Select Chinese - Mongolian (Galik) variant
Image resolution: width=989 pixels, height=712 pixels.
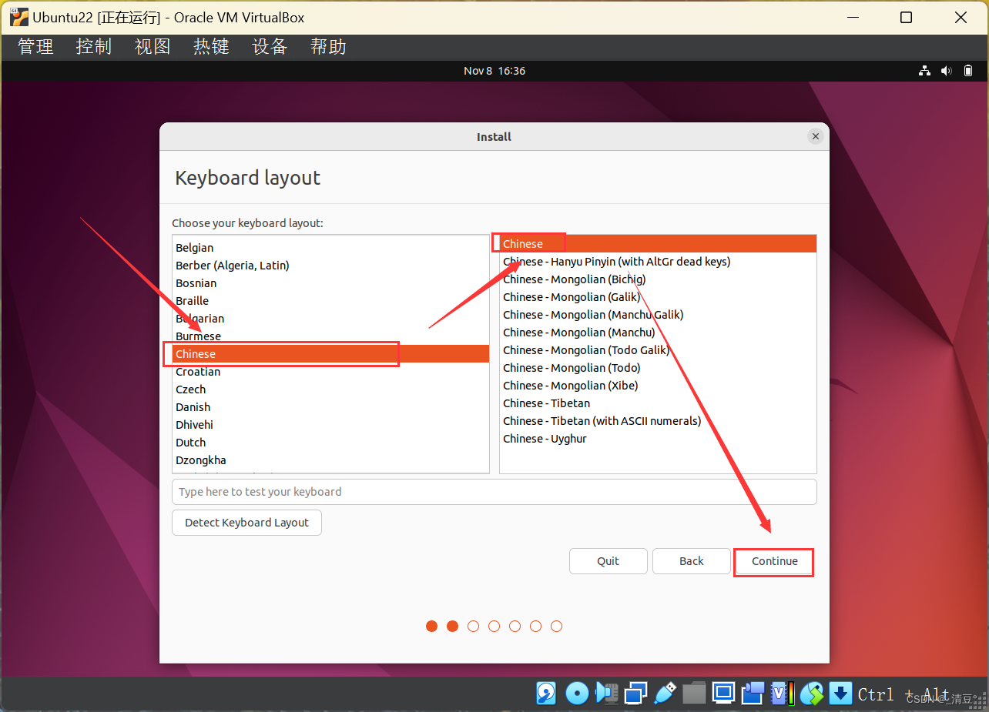click(x=658, y=297)
